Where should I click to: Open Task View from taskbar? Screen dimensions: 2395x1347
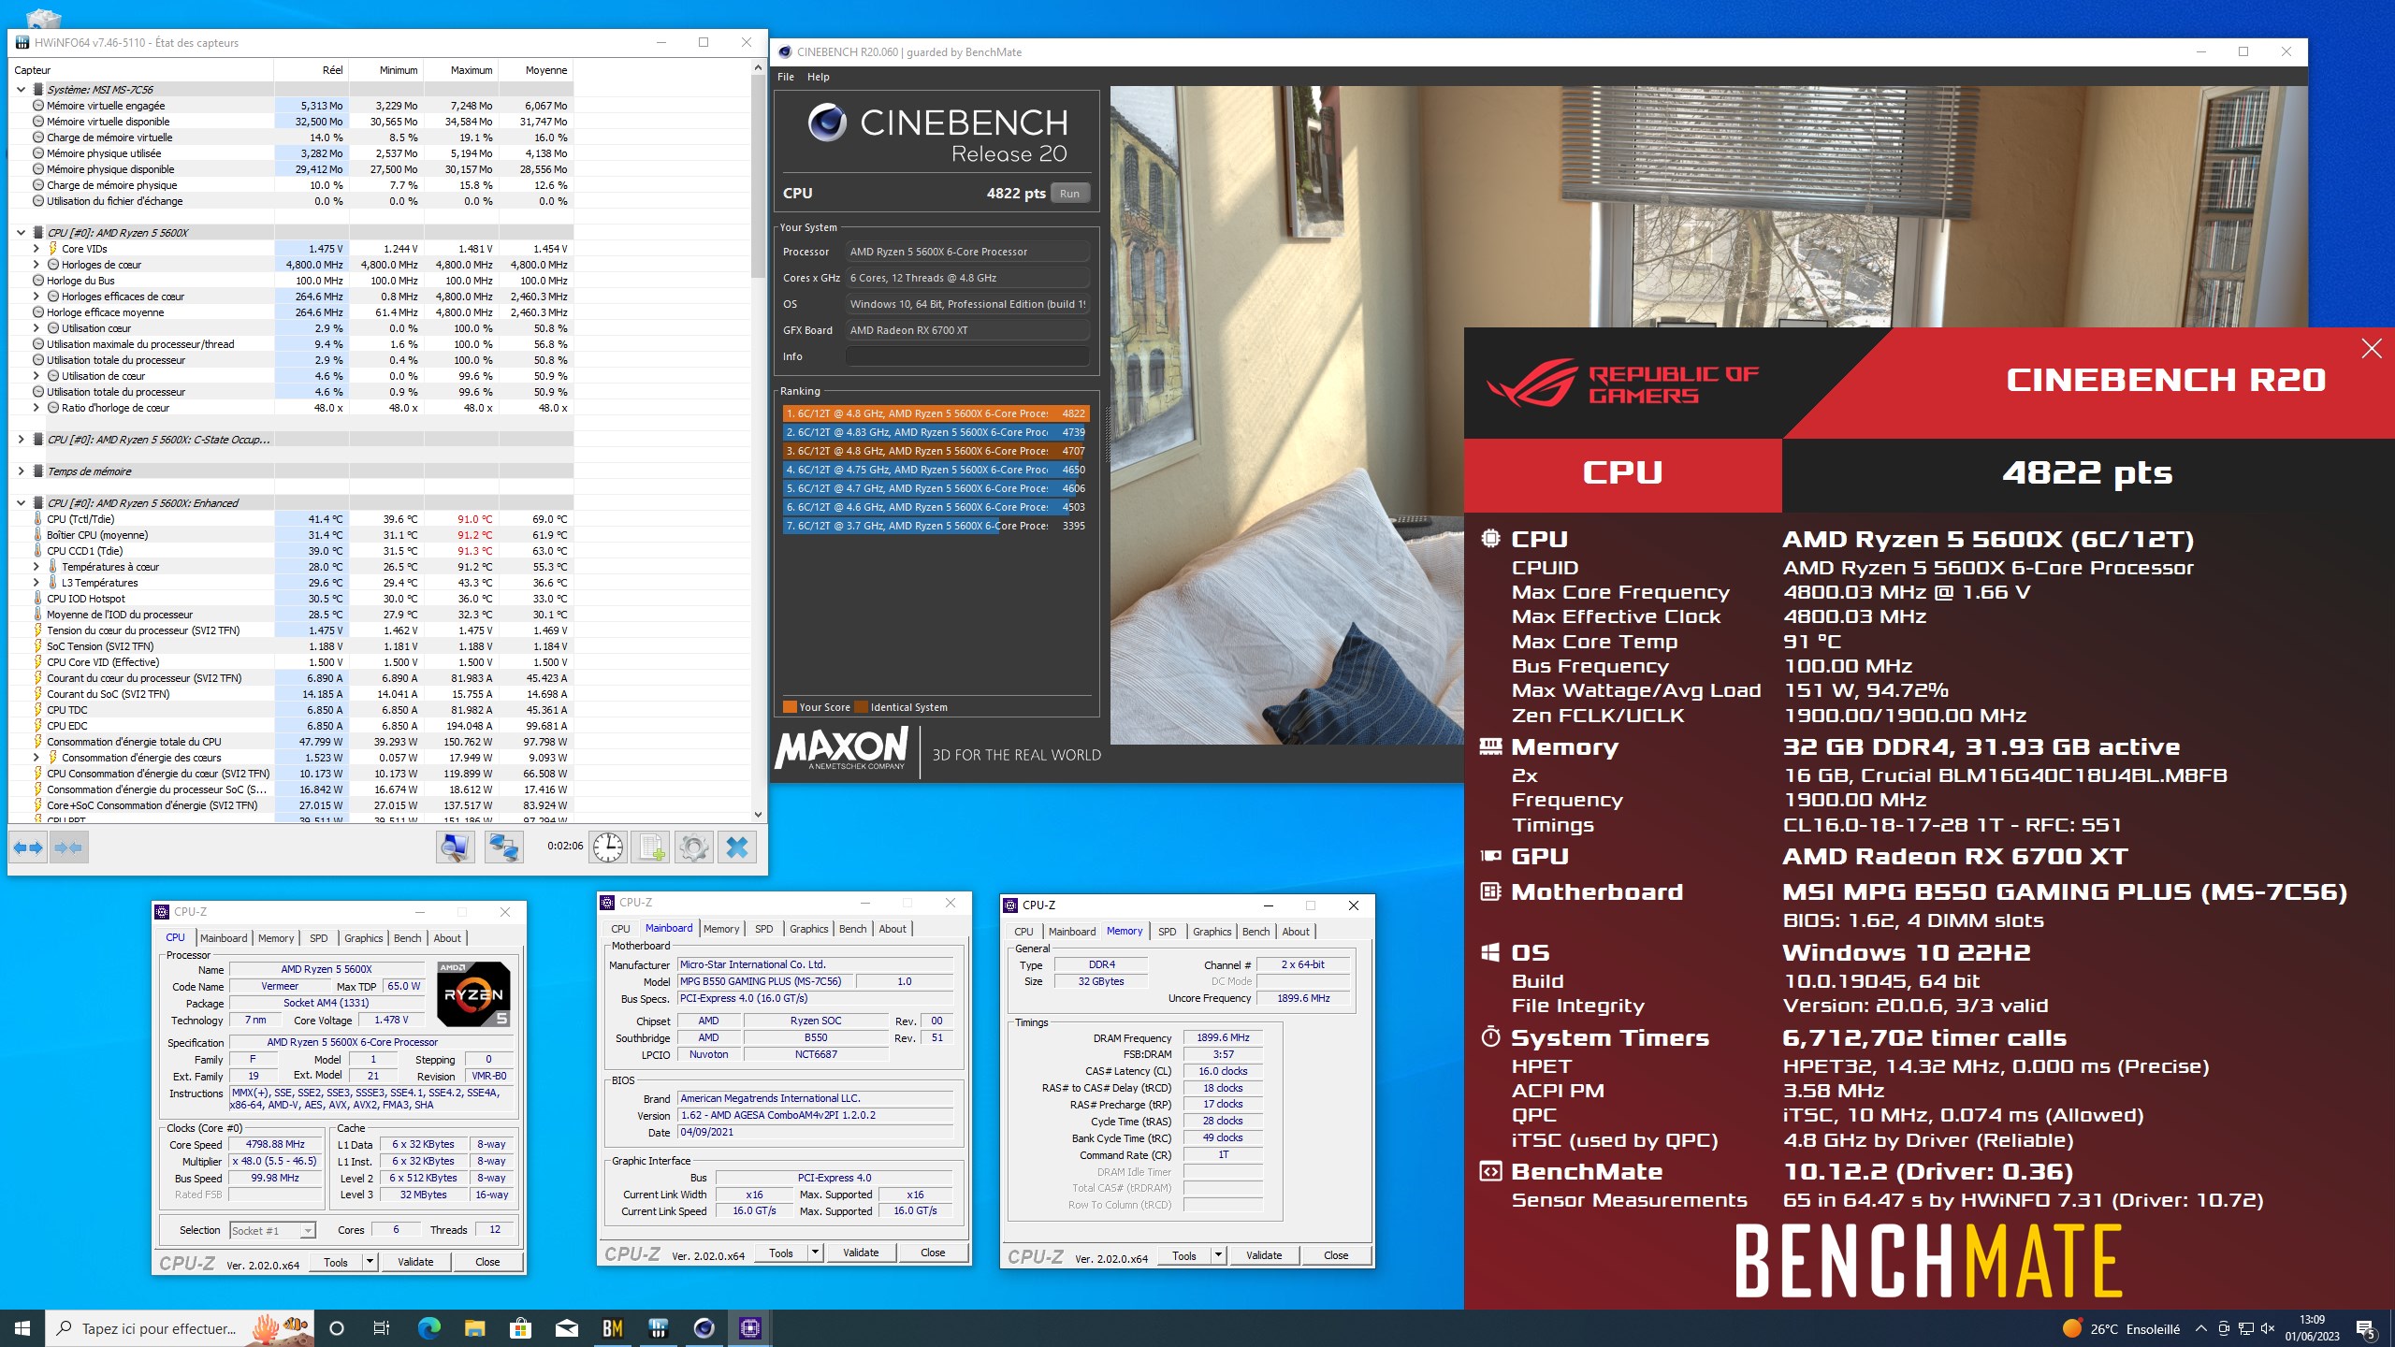pos(382,1328)
